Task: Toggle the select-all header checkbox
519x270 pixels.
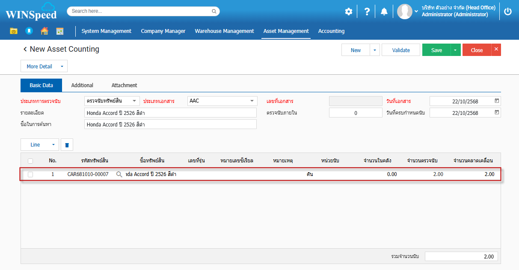Action: (30, 161)
